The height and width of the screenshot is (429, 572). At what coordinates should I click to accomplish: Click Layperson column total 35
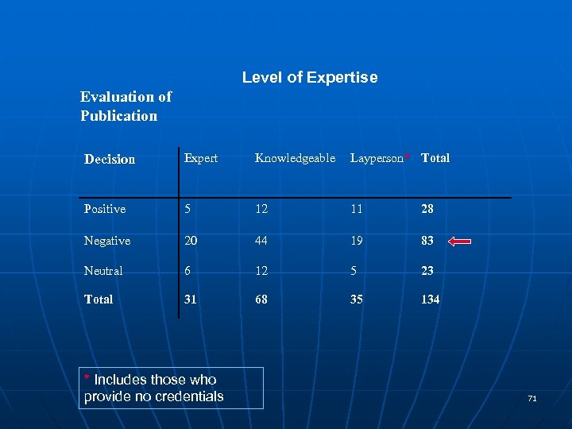(x=357, y=300)
